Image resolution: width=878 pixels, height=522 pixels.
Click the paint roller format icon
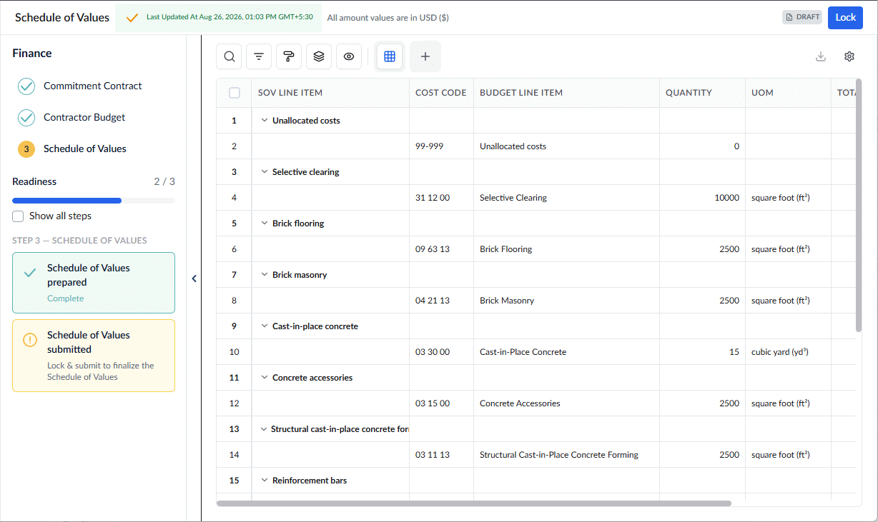pos(289,56)
